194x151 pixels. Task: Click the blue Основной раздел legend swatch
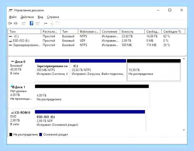pos(41,134)
